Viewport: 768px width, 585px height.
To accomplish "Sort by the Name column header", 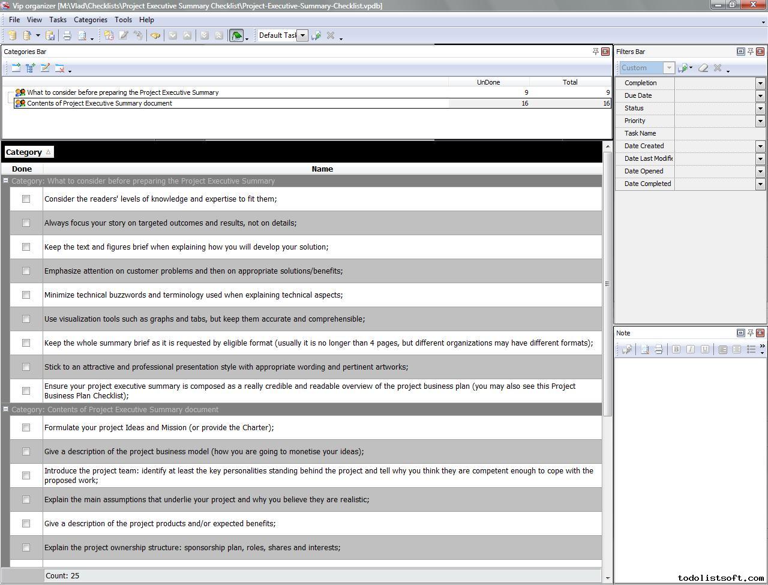I will click(322, 169).
